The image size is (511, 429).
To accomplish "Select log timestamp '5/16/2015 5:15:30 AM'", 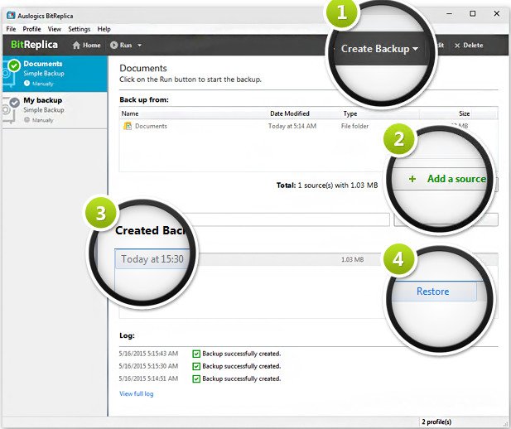I will (x=148, y=366).
